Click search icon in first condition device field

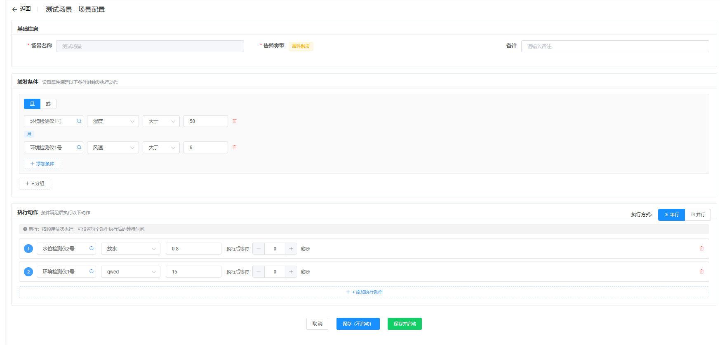click(x=79, y=121)
